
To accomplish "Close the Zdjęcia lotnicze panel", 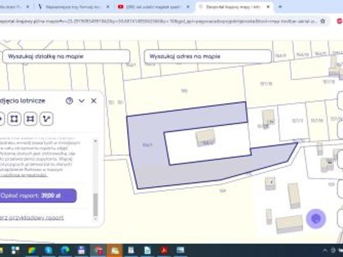I will (94, 101).
